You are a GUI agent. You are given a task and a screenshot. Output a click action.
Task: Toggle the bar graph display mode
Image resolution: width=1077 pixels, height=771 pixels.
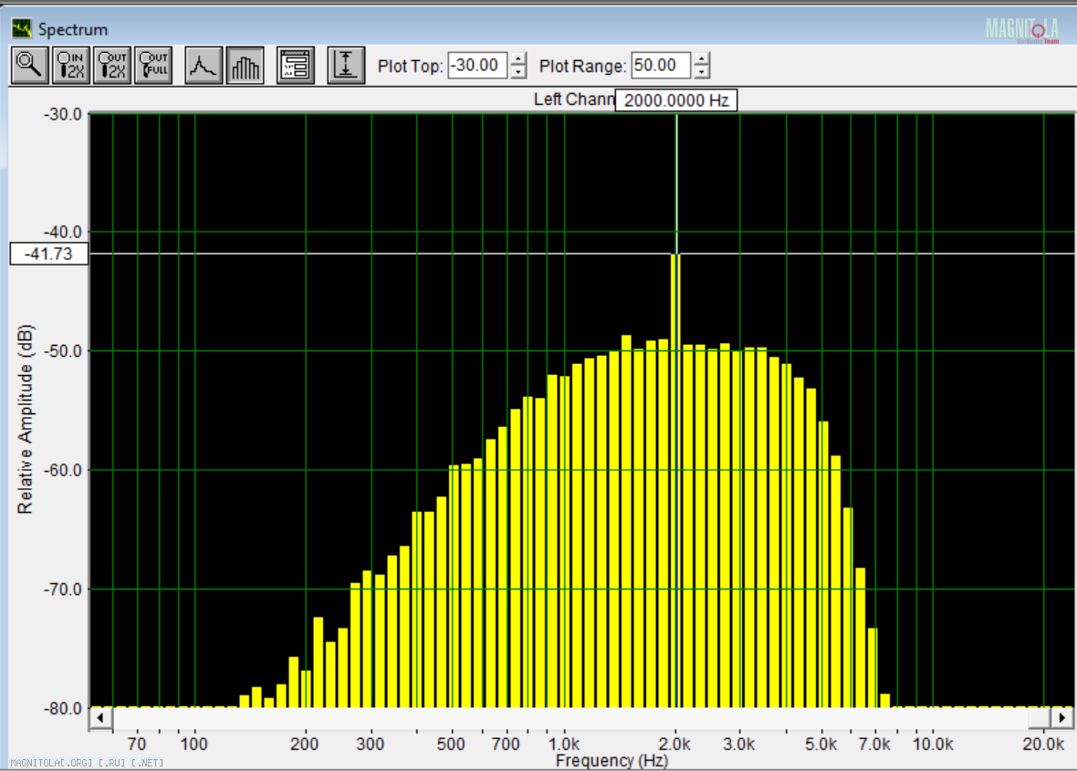point(246,66)
